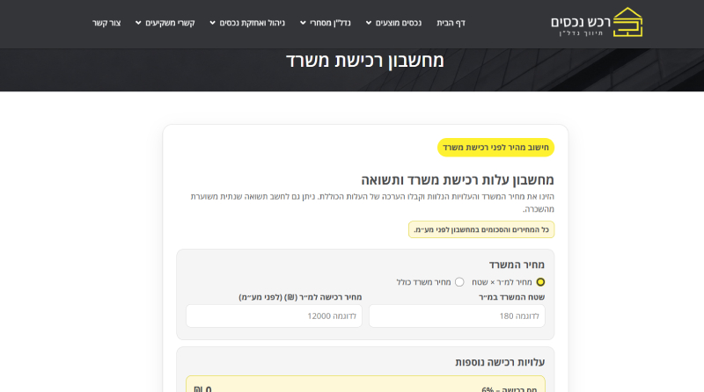Select the מחיר משרד כולל radio option
The height and width of the screenshot is (392, 704).
pos(459,282)
